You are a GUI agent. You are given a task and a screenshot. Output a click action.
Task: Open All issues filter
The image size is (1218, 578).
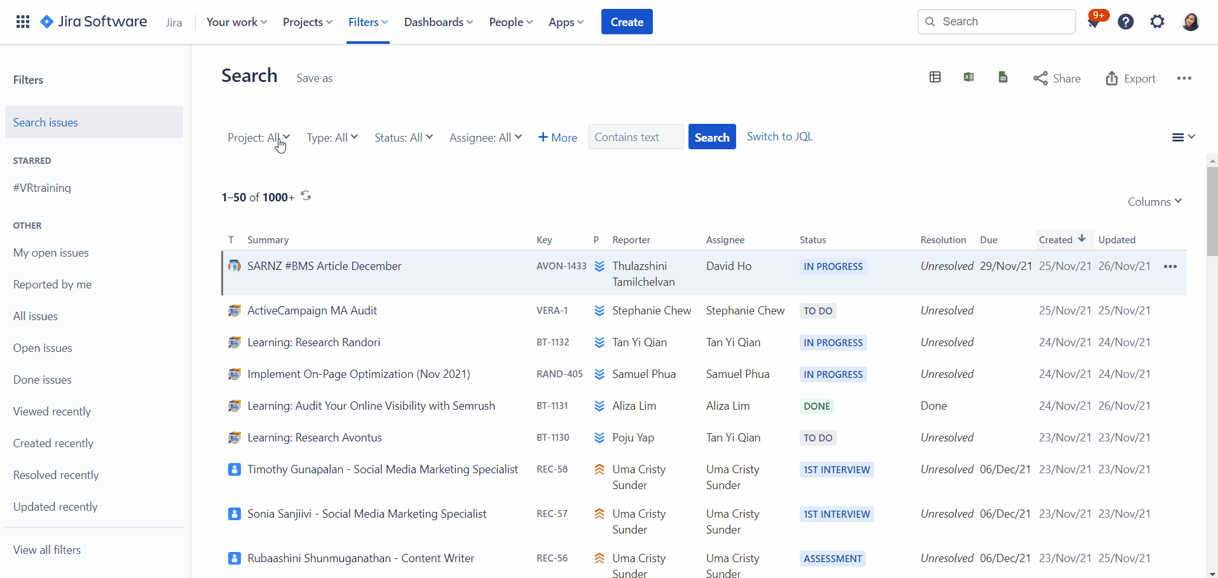36,316
